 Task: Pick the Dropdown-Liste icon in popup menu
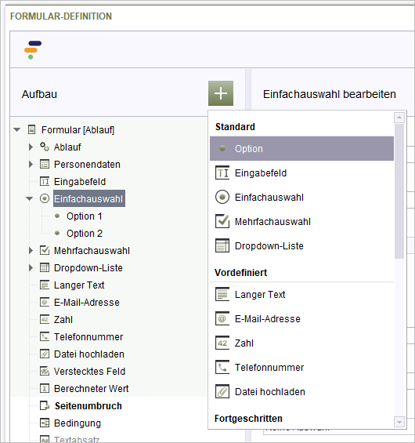222,245
